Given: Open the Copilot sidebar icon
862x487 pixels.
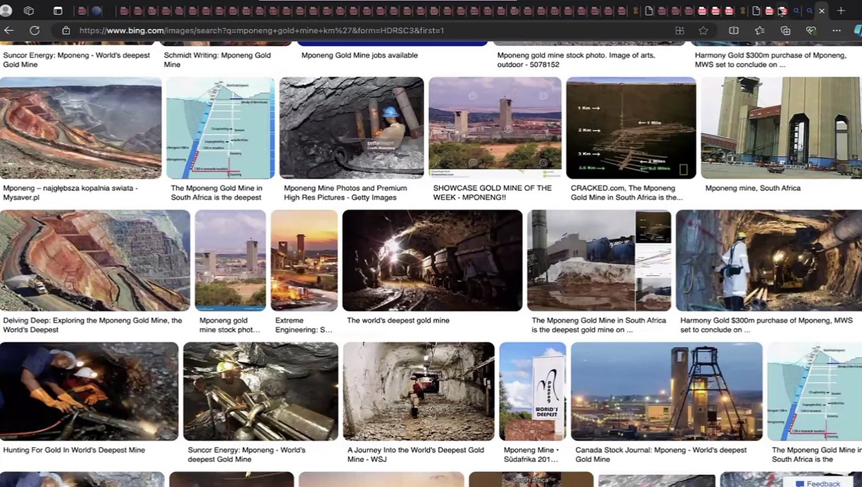Looking at the screenshot, I should tap(857, 30).
